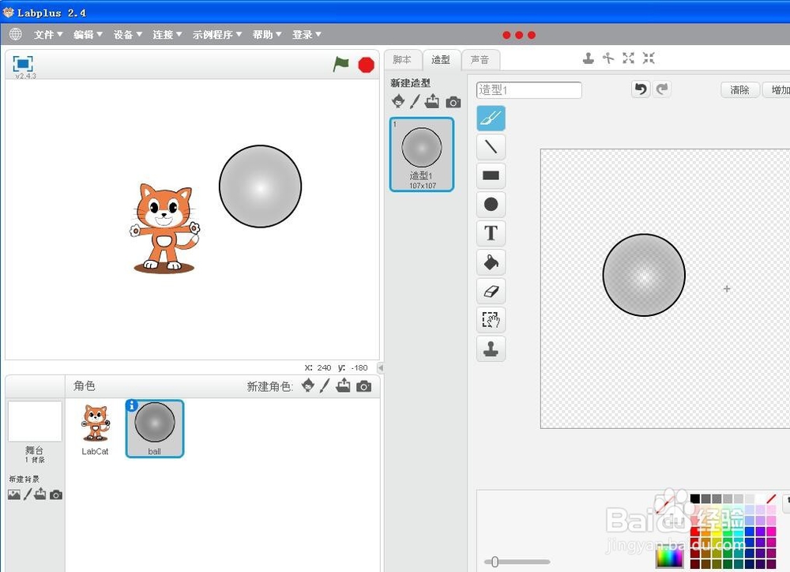
Task: Upload backdrop from file icon
Action: pos(40,495)
